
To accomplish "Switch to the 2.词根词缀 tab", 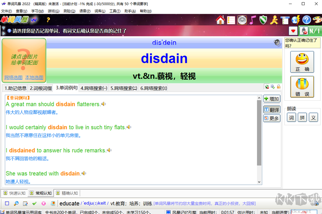I will pos(41,88).
